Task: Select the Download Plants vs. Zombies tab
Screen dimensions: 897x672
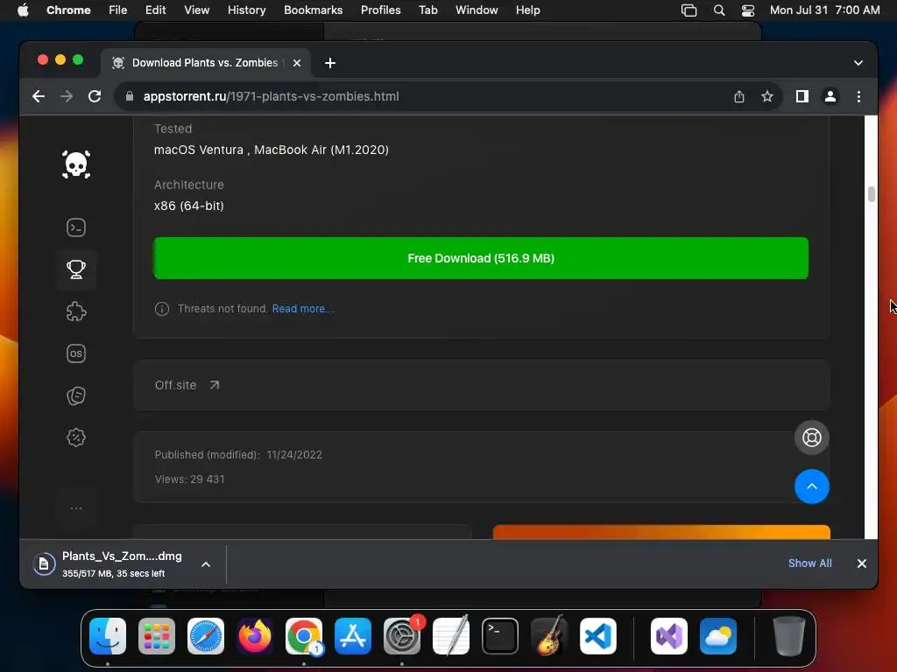Action: coord(206,63)
